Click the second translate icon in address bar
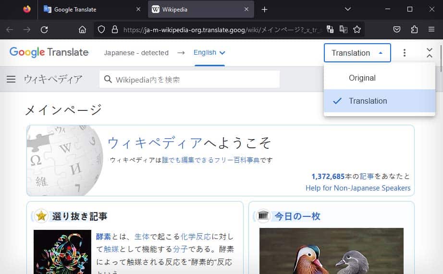This screenshot has width=443, height=274. point(344,29)
